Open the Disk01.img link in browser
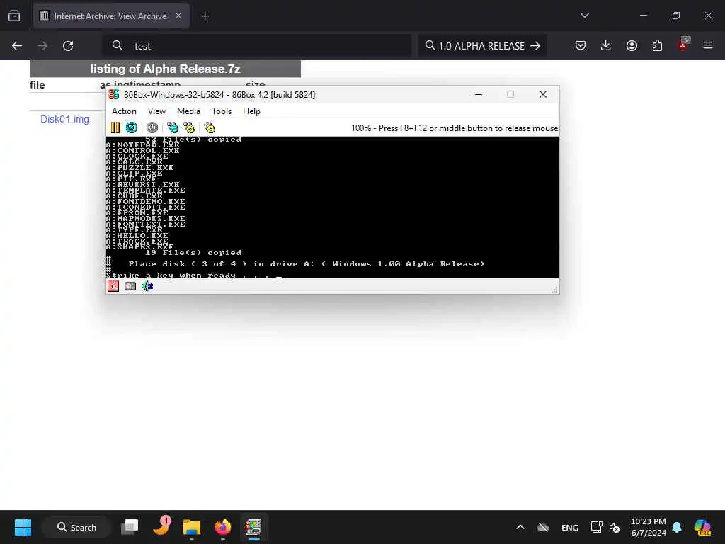The height and width of the screenshot is (544, 725). (x=64, y=119)
